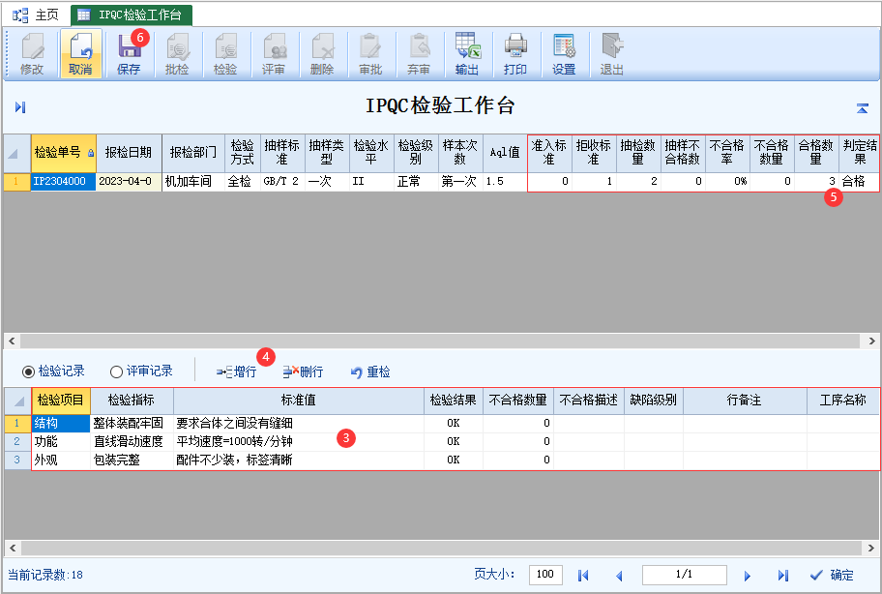Image resolution: width=882 pixels, height=594 pixels.
Task: Click 重检 to re-inspect
Action: pyautogui.click(x=370, y=371)
